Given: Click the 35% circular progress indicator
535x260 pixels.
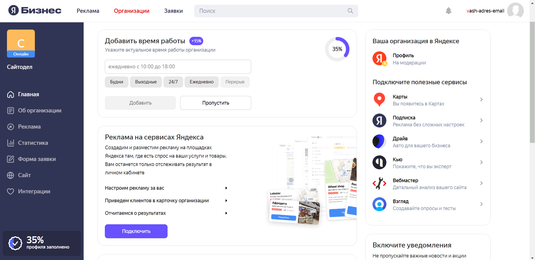Looking at the screenshot, I should [x=337, y=49].
